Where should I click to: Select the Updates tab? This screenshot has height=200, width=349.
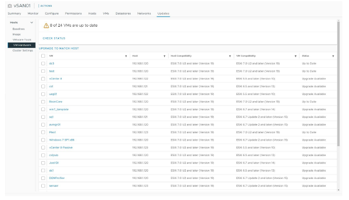(x=163, y=13)
